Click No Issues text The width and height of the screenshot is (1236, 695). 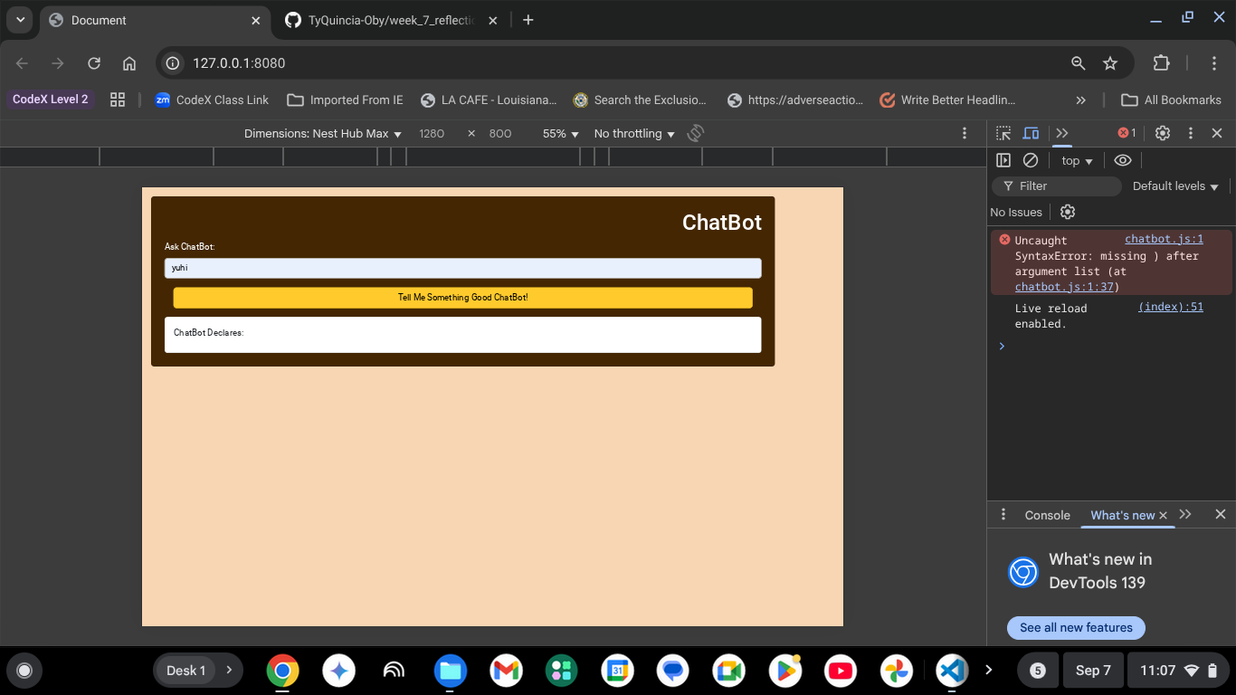click(x=1016, y=212)
